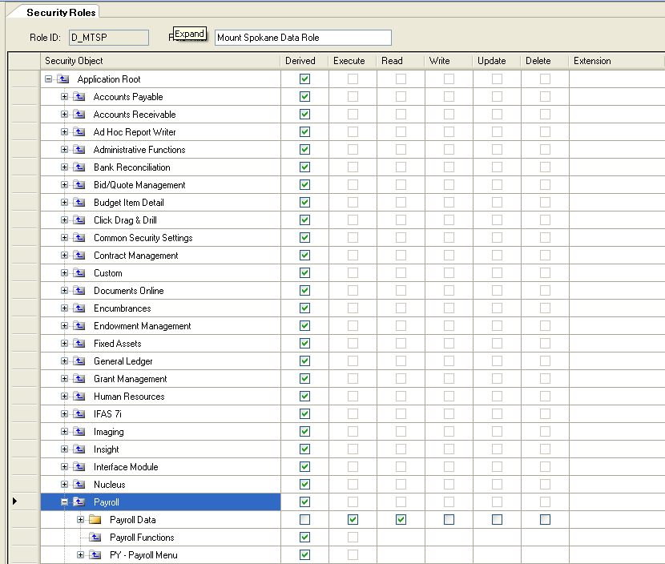Click the Accounts Payable security object icon
Screen dimensions: 665x564
(x=78, y=96)
